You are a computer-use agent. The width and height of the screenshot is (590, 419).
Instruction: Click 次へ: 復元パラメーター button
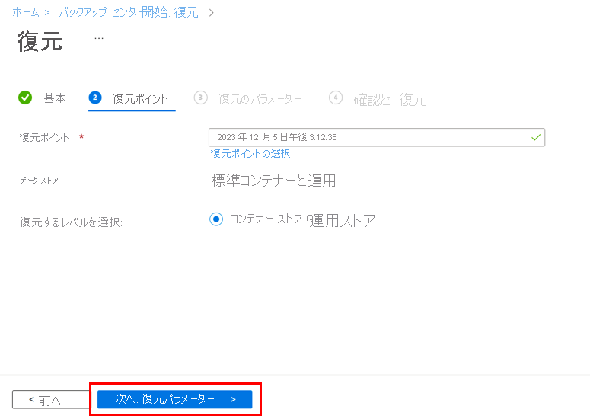[174, 399]
